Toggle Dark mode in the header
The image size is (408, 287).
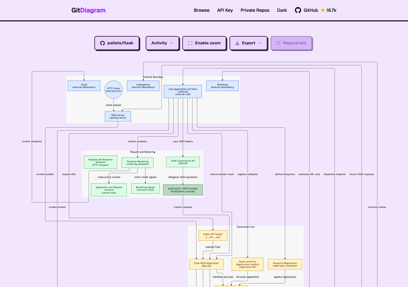282,10
